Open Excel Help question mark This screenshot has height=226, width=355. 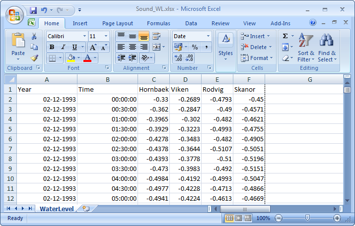pos(313,22)
